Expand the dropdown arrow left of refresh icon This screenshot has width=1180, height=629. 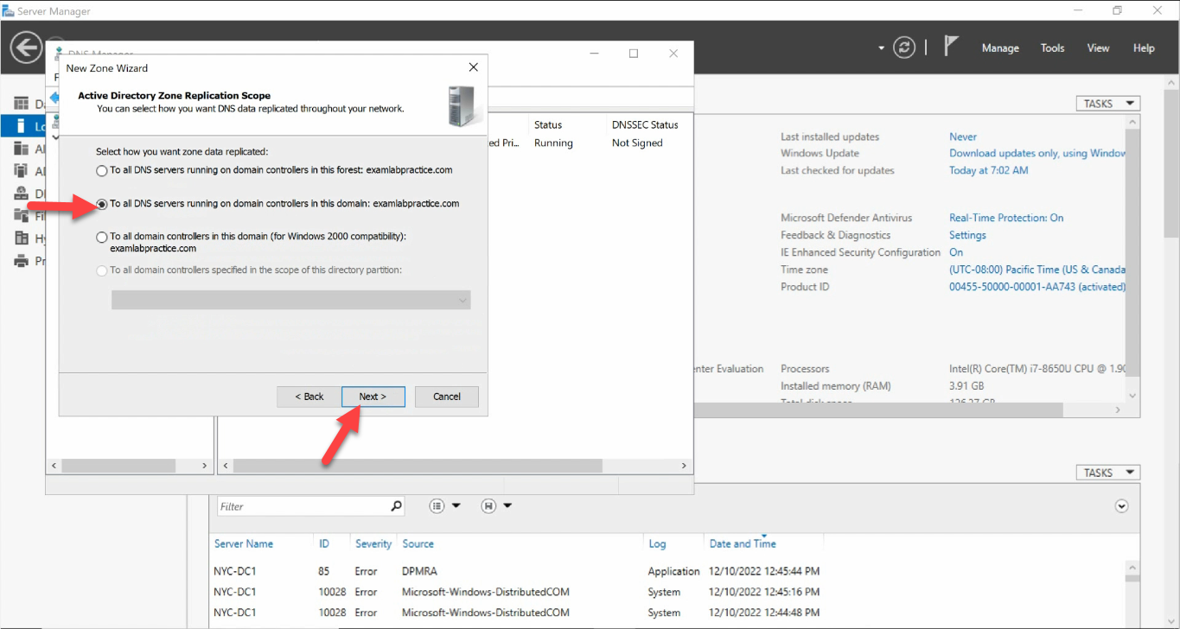point(882,48)
